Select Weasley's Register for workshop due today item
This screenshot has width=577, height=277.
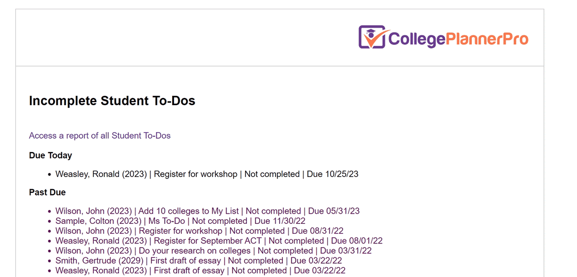tap(207, 174)
